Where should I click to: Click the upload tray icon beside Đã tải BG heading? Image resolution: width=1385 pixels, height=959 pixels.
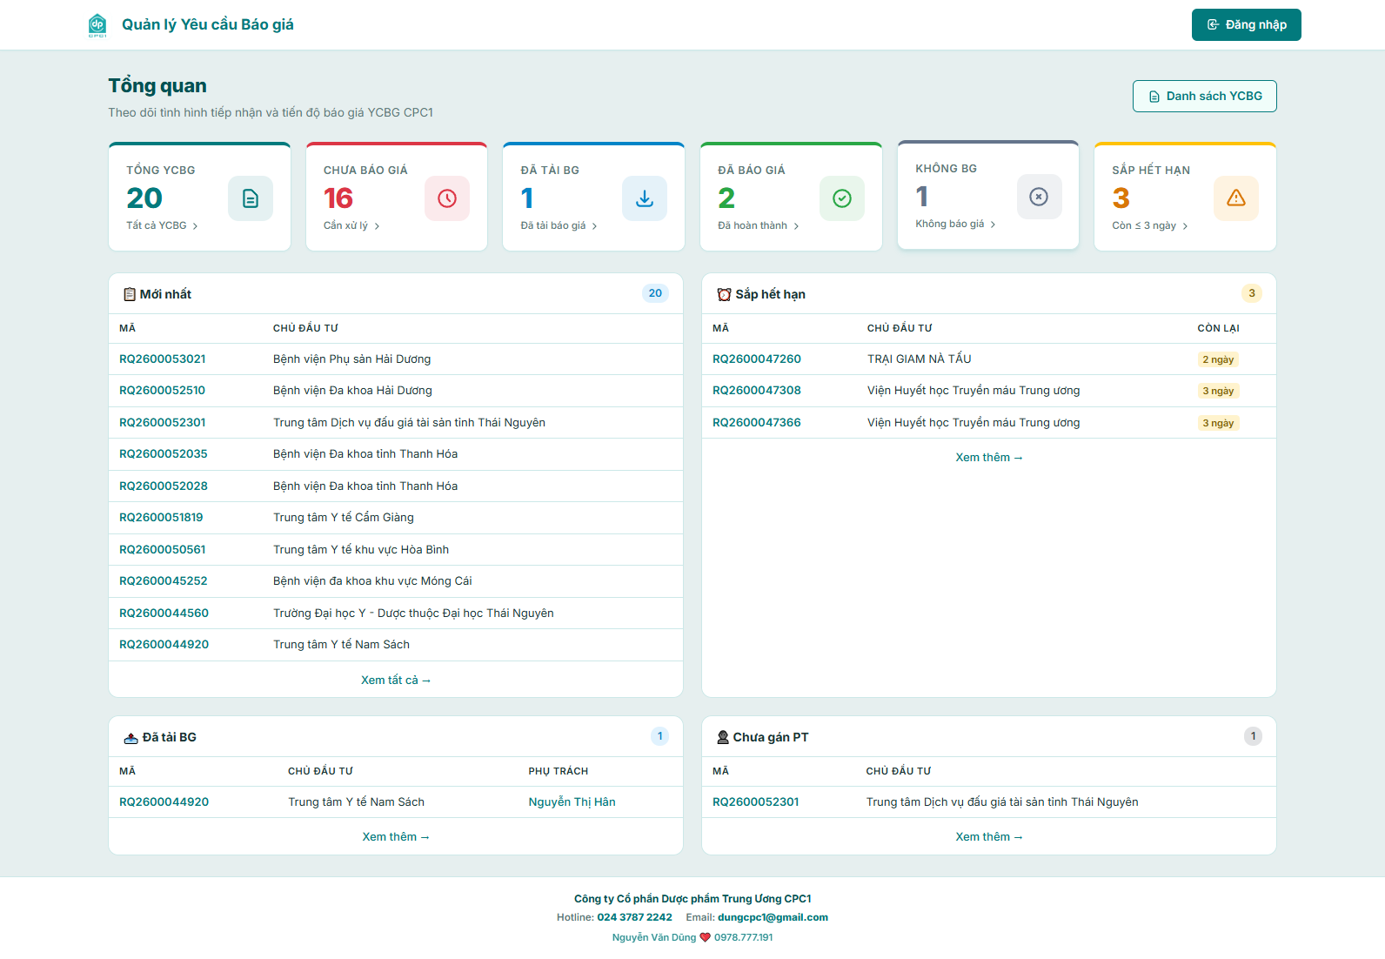click(x=130, y=738)
